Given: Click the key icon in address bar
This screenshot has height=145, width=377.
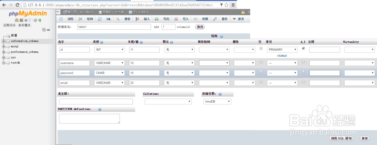Looking at the screenshot, I should 221,5.
